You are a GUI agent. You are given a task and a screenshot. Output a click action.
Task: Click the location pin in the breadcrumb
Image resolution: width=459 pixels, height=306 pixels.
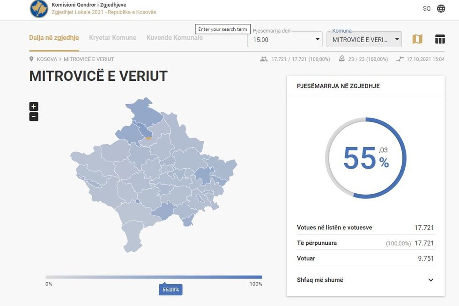tap(30, 59)
